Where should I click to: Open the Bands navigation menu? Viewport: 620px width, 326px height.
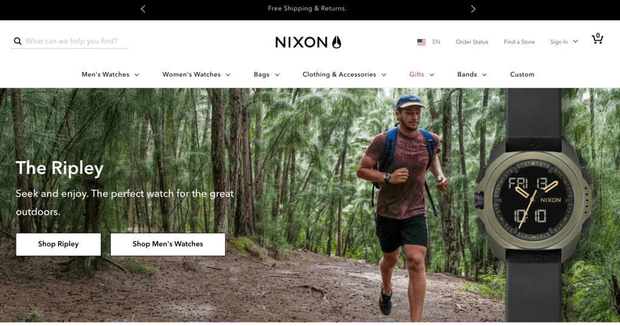pos(472,74)
